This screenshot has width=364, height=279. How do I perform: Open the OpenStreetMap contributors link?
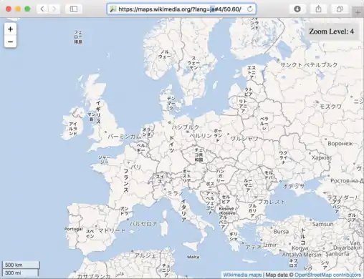(x=327, y=275)
